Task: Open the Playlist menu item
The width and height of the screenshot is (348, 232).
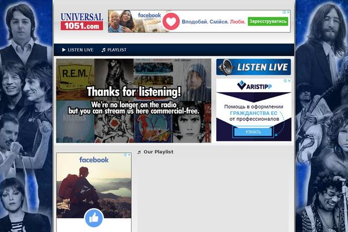Action: (114, 50)
